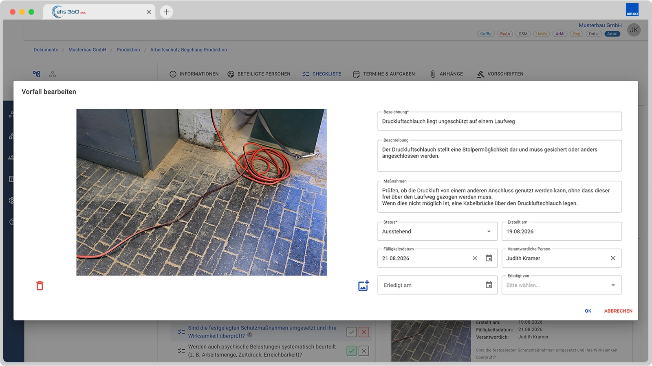Cancel editing with Abbrechen
652x366 pixels.
point(618,311)
